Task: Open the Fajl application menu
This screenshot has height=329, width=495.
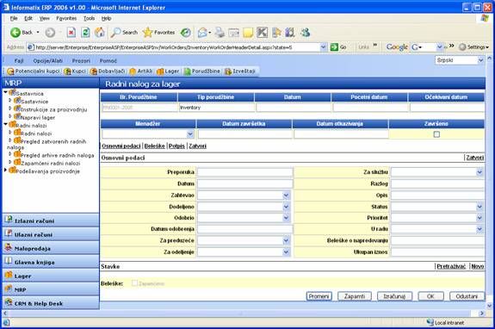Action: coord(19,60)
